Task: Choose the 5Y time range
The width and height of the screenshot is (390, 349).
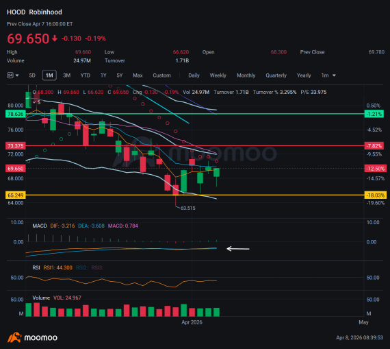Action: (x=120, y=75)
